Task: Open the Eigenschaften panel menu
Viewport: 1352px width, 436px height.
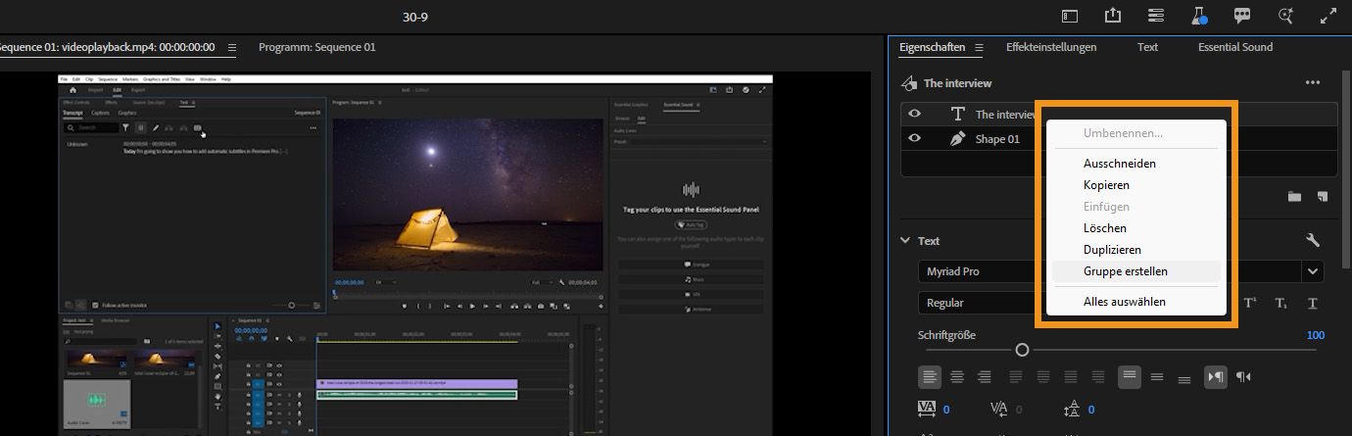Action: [978, 48]
